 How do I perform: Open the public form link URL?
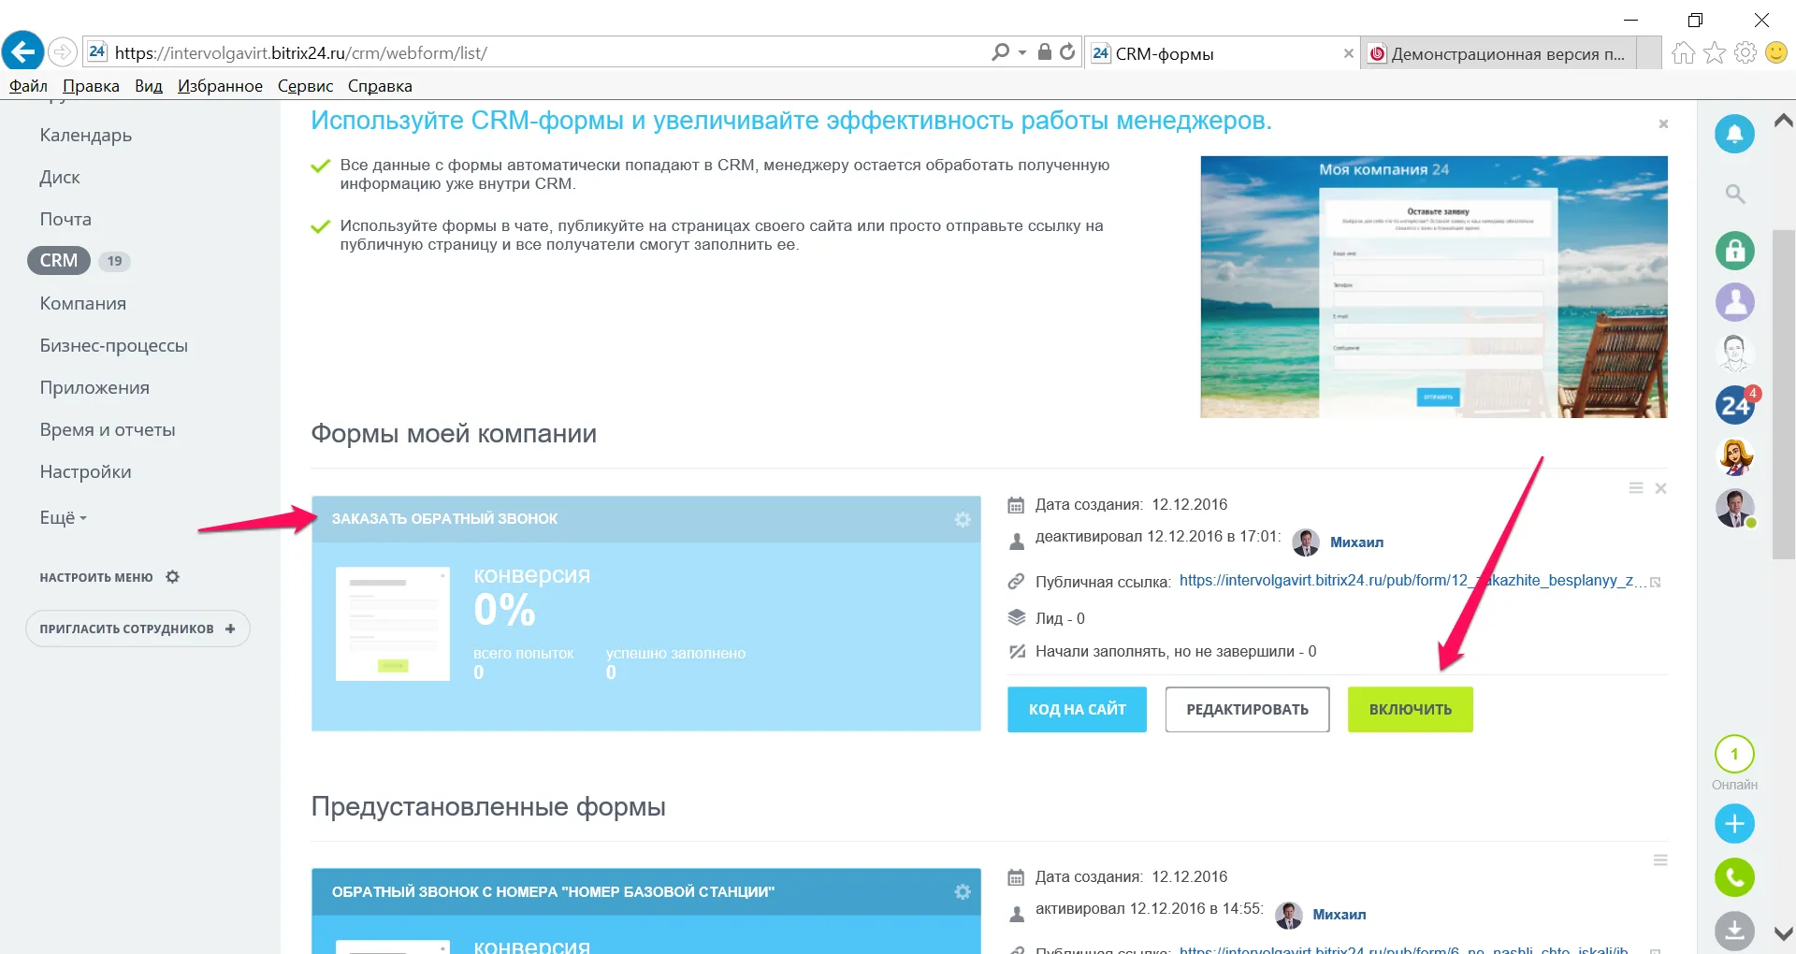click(1406, 581)
